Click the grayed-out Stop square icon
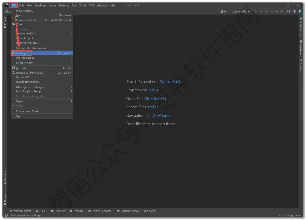The width and height of the screenshot is (306, 220). 282,12
